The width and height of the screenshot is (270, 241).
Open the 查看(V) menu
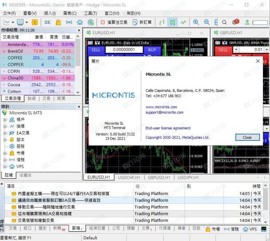coord(30,13)
